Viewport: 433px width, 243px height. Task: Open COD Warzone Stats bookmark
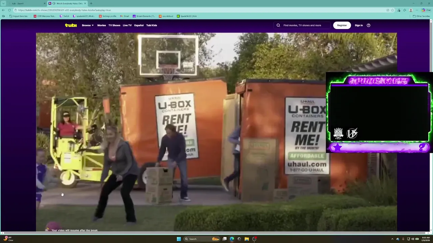[x=44, y=16]
